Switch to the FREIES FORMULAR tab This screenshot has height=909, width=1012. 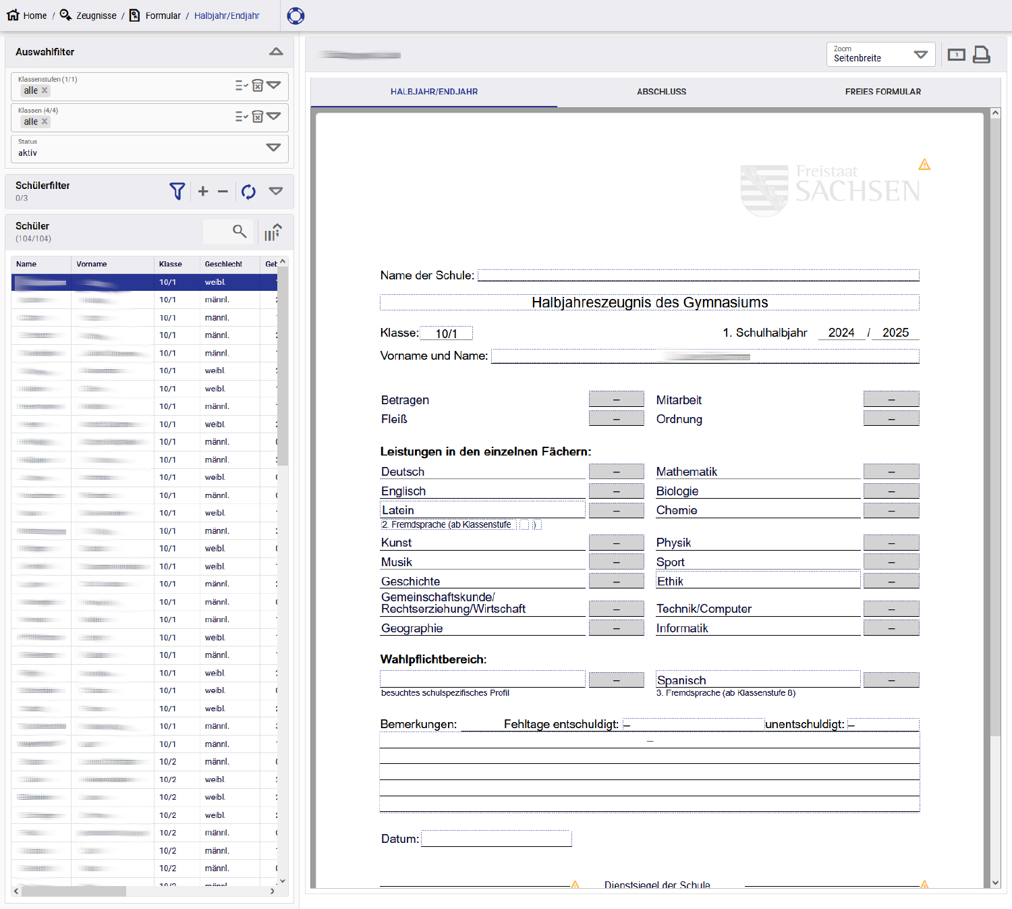[x=883, y=92]
